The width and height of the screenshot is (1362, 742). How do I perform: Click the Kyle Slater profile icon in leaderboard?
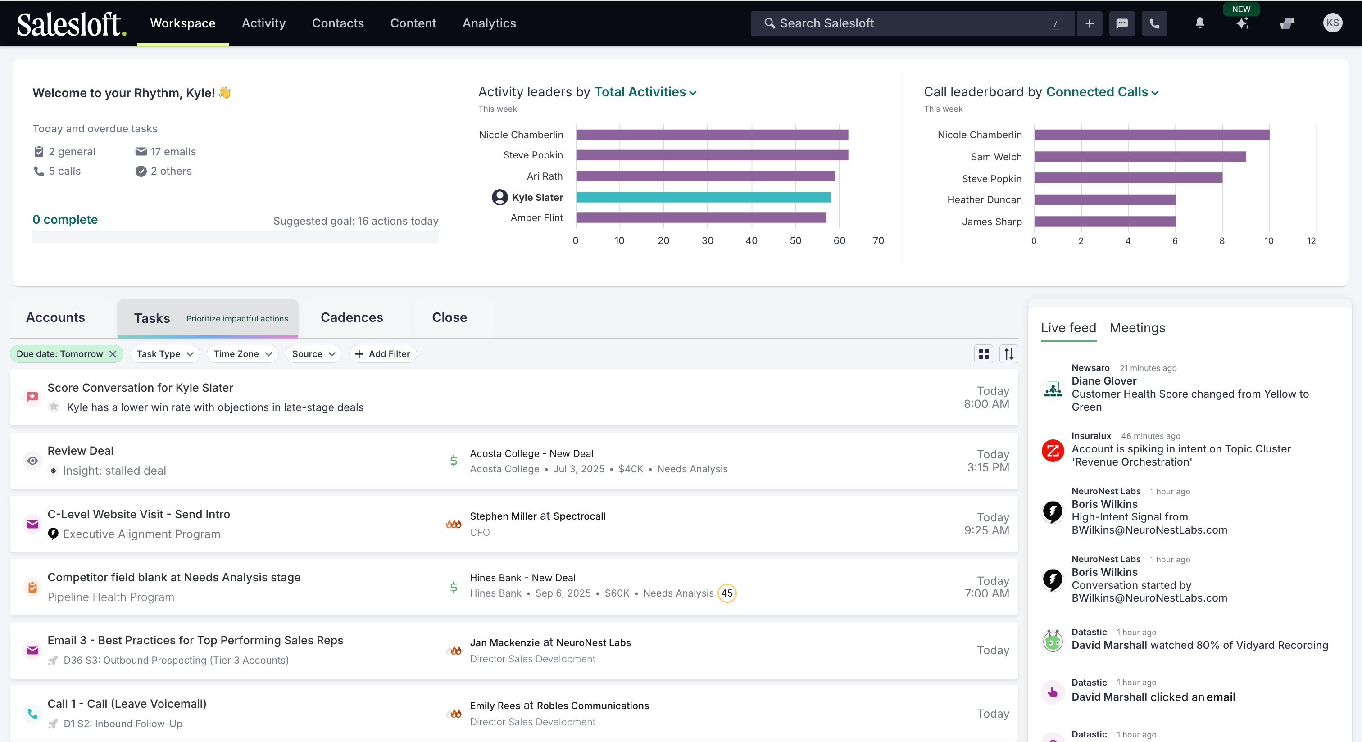coord(499,197)
